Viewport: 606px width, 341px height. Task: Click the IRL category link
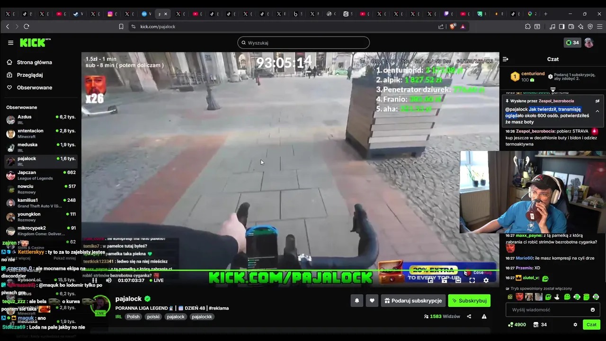point(119,316)
